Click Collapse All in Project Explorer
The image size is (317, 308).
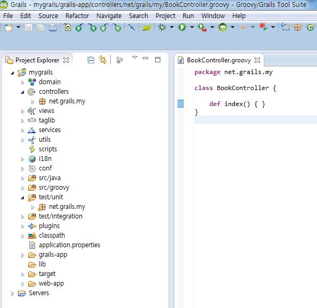pyautogui.click(x=91, y=60)
